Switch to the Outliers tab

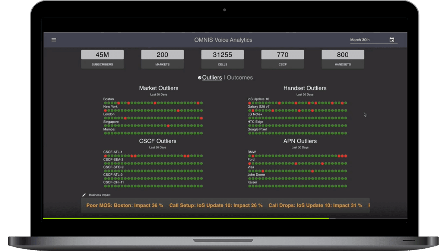[212, 78]
